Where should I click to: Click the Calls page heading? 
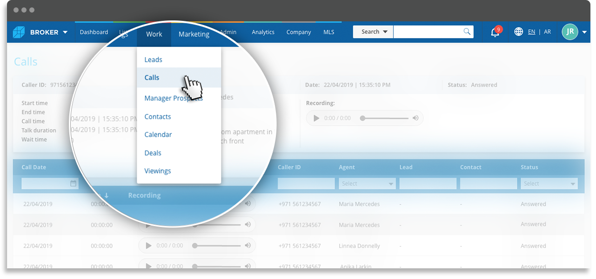point(26,62)
